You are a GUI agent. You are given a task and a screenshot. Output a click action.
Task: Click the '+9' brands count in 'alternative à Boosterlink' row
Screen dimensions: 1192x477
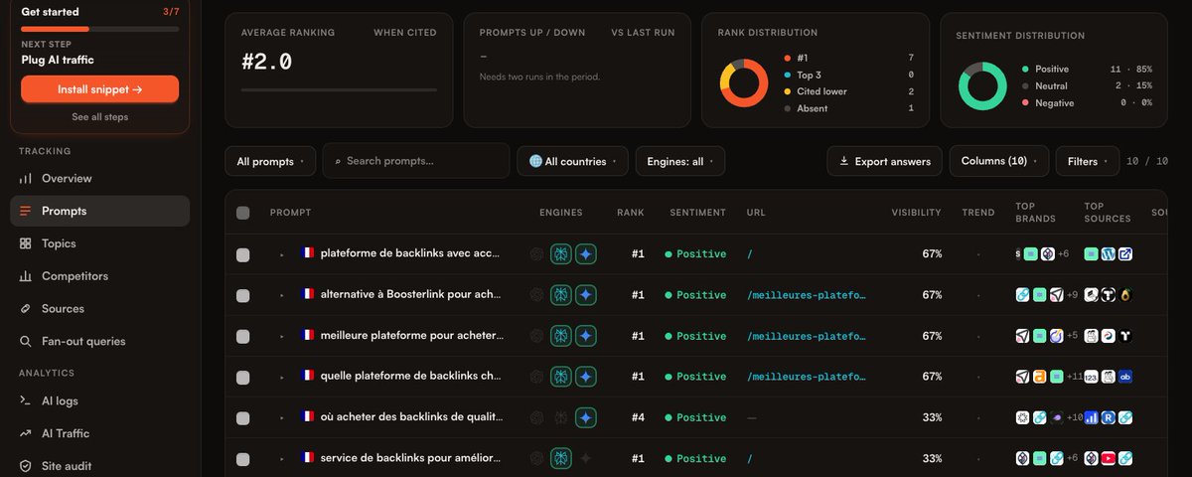tap(1072, 295)
